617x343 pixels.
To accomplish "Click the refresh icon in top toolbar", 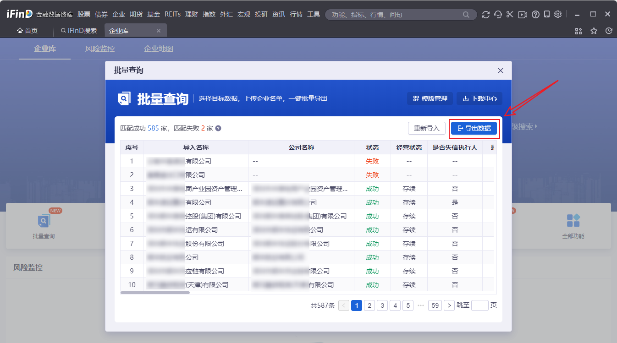I will point(486,15).
